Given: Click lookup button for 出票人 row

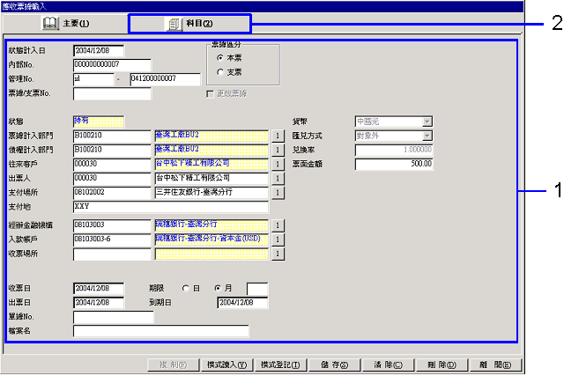Looking at the screenshot, I should (x=277, y=178).
